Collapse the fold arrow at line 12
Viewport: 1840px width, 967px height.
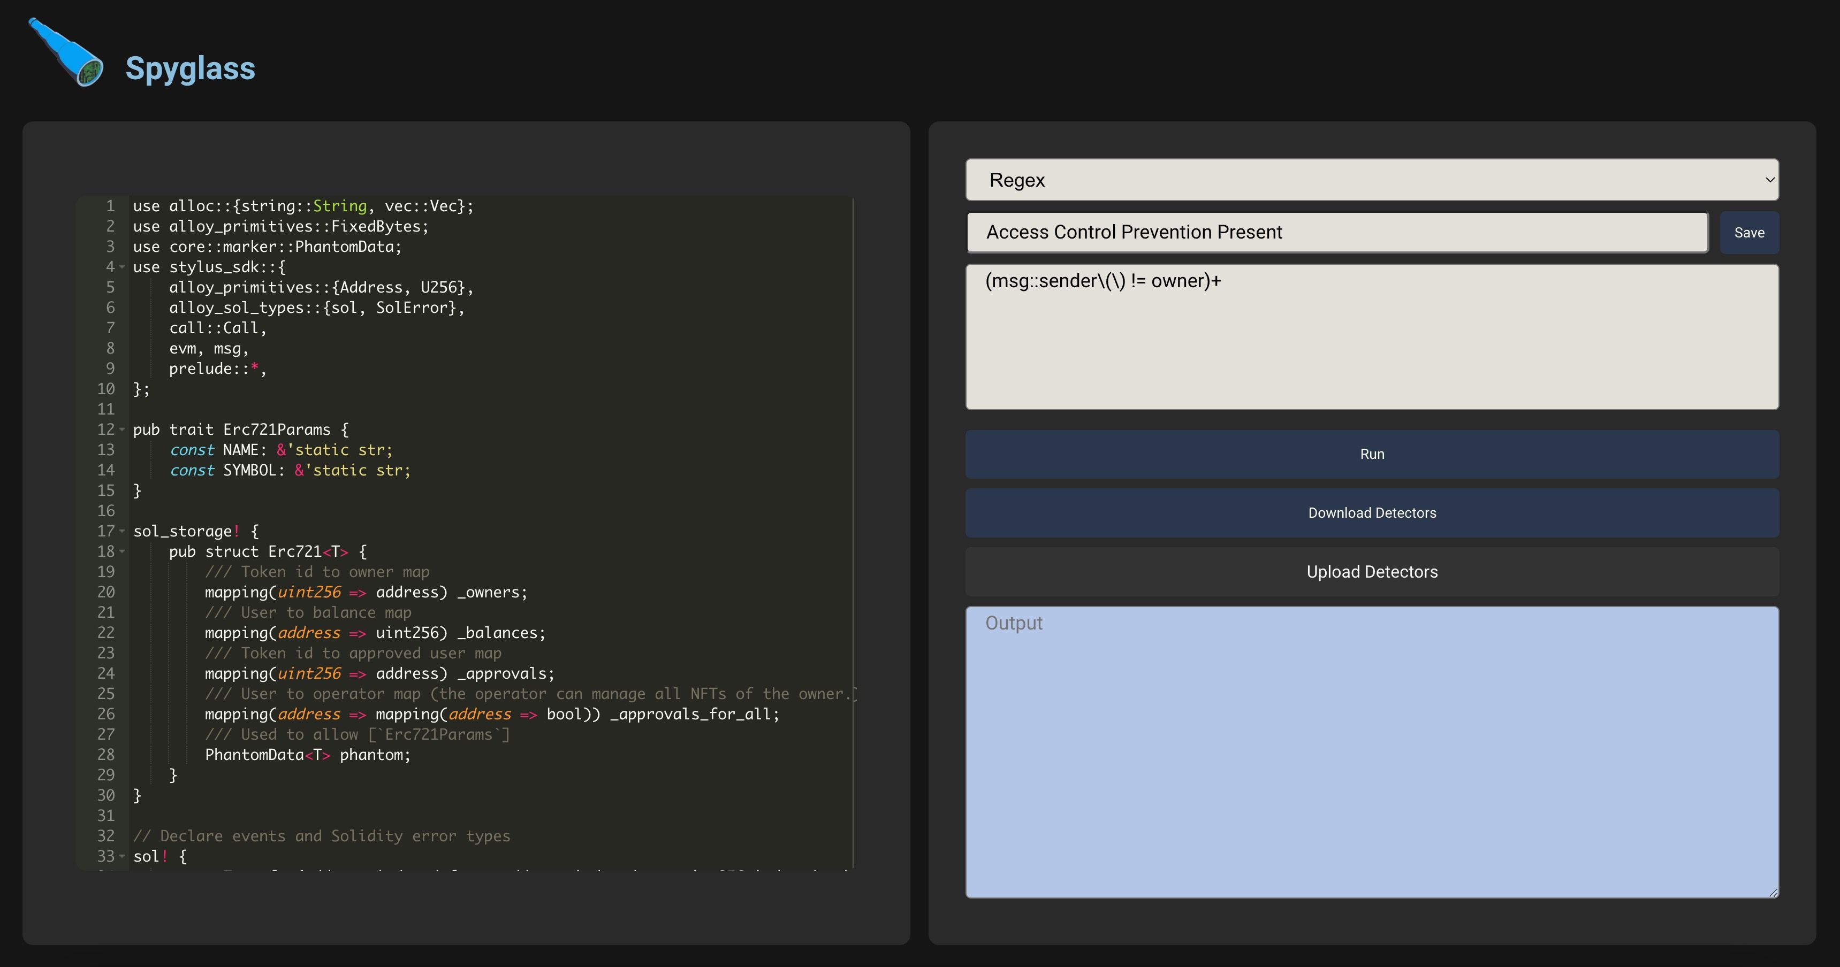[122, 429]
